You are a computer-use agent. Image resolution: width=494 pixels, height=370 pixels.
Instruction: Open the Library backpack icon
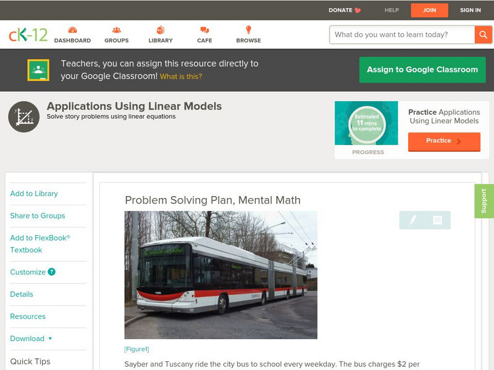[161, 30]
